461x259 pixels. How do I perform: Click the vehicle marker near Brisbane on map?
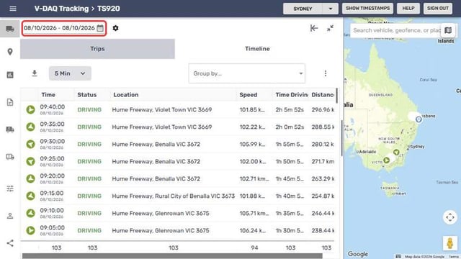pos(419,119)
